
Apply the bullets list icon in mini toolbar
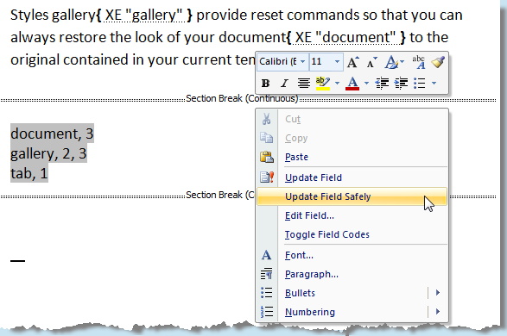(420, 84)
